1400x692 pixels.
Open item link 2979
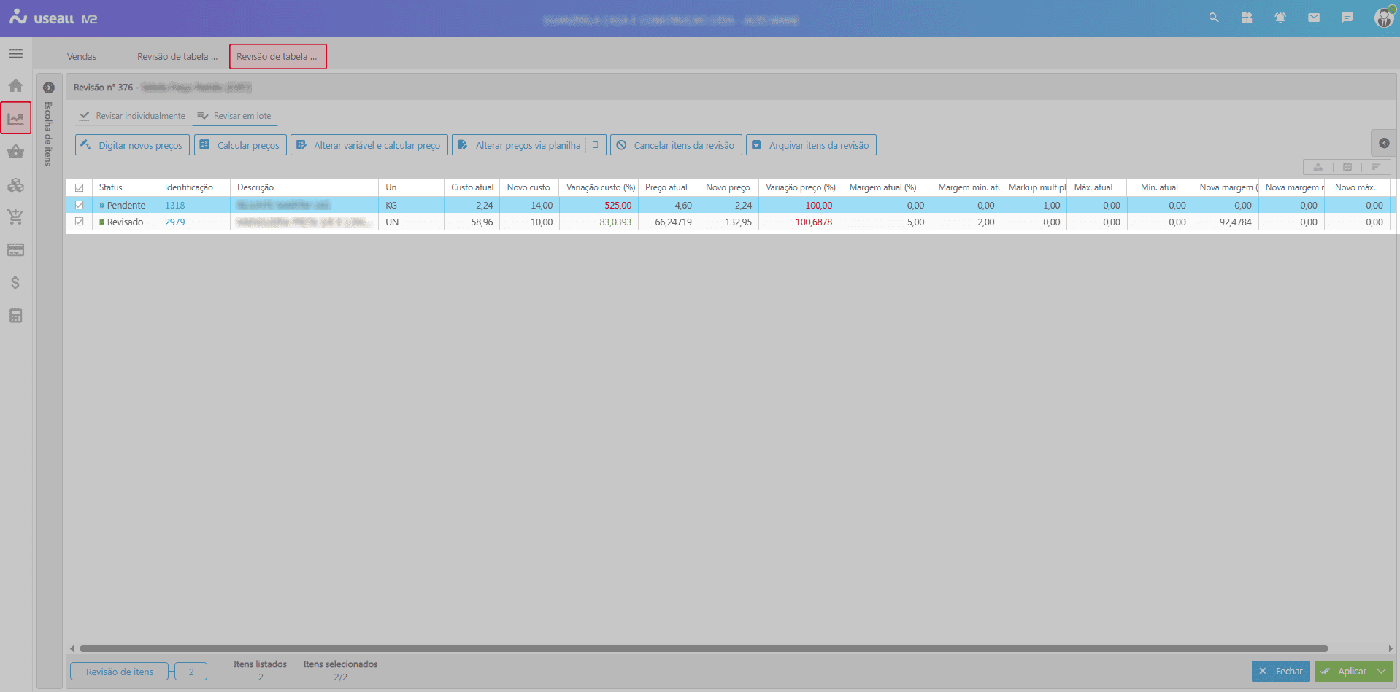[175, 222]
